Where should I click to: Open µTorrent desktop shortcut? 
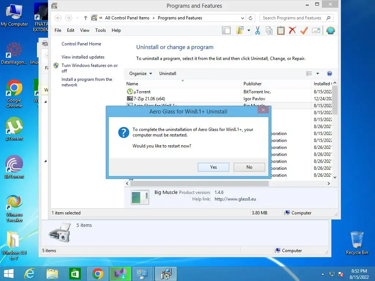[14, 129]
